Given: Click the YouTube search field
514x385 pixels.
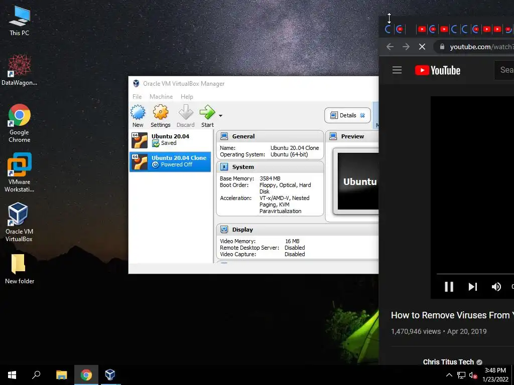Looking at the screenshot, I should tap(504, 70).
